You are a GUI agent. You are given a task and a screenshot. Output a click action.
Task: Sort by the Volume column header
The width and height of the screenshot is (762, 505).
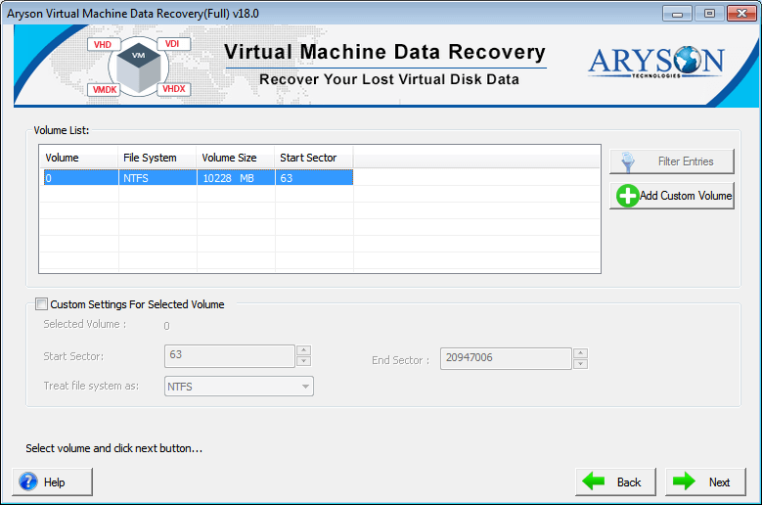coord(78,158)
